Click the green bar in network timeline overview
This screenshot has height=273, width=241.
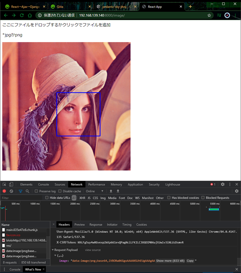click(x=214, y=209)
